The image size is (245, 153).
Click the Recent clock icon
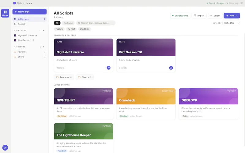(15, 24)
